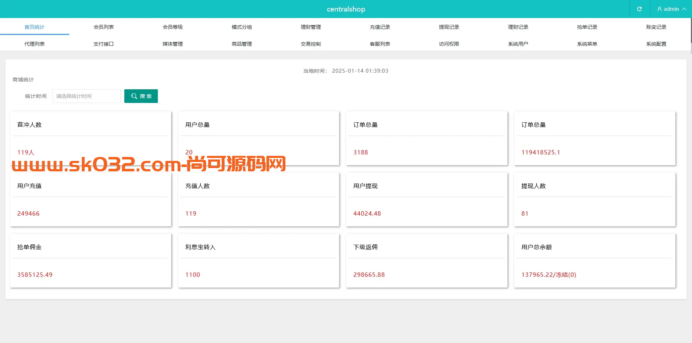Switch to 模式分组 section
The width and height of the screenshot is (692, 343).
[x=241, y=27]
